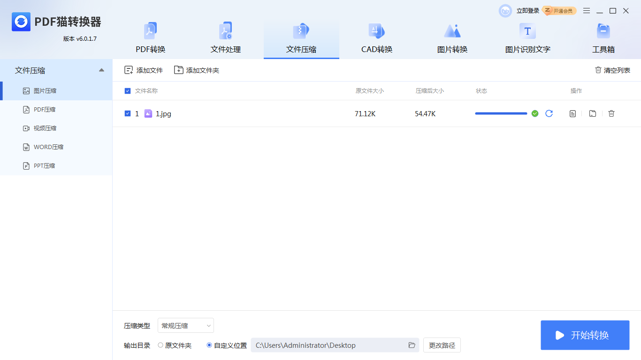Click the green success check icon

coord(535,113)
